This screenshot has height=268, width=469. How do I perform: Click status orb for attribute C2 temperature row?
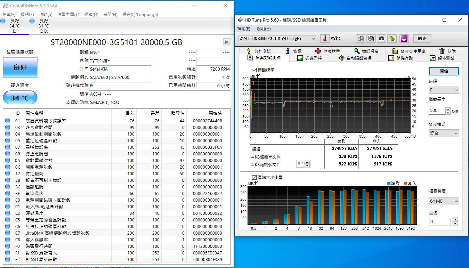[8, 213]
